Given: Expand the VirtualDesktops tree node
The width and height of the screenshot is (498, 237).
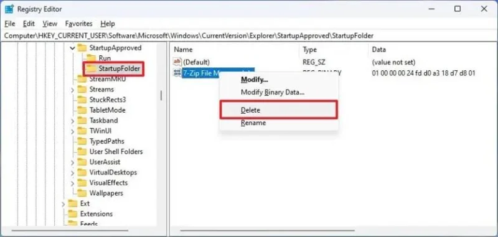Looking at the screenshot, I should (x=72, y=172).
